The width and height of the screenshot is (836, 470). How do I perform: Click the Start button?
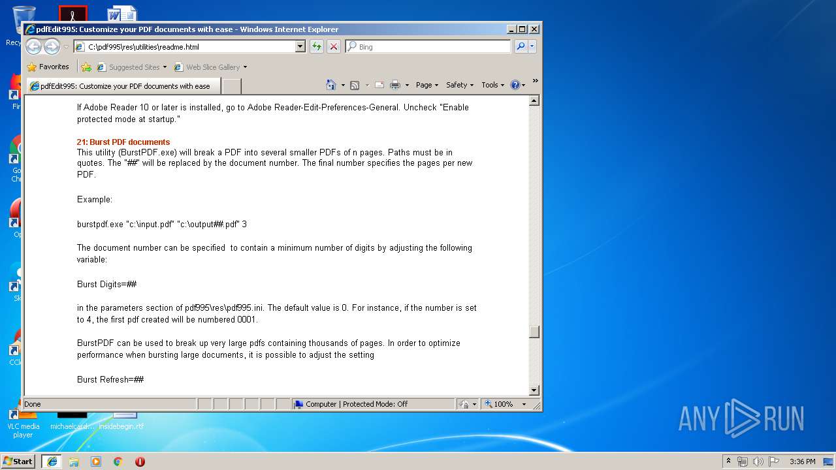(x=18, y=462)
